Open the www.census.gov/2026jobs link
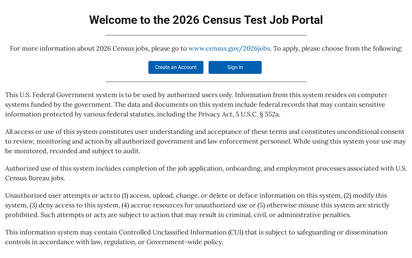The height and width of the screenshot is (258, 412). [229, 48]
